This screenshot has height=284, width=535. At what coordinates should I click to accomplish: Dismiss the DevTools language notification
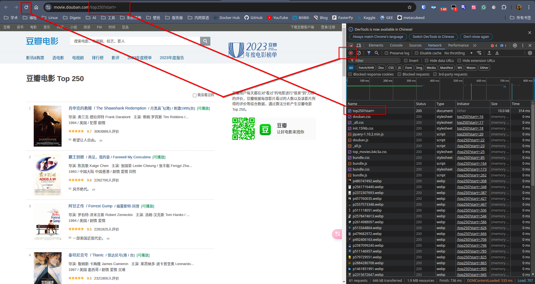(530, 33)
